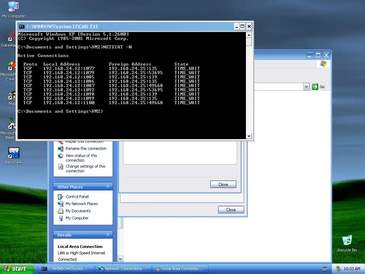Open the Start menu
Viewport: 365px width, 274px height.
17,269
